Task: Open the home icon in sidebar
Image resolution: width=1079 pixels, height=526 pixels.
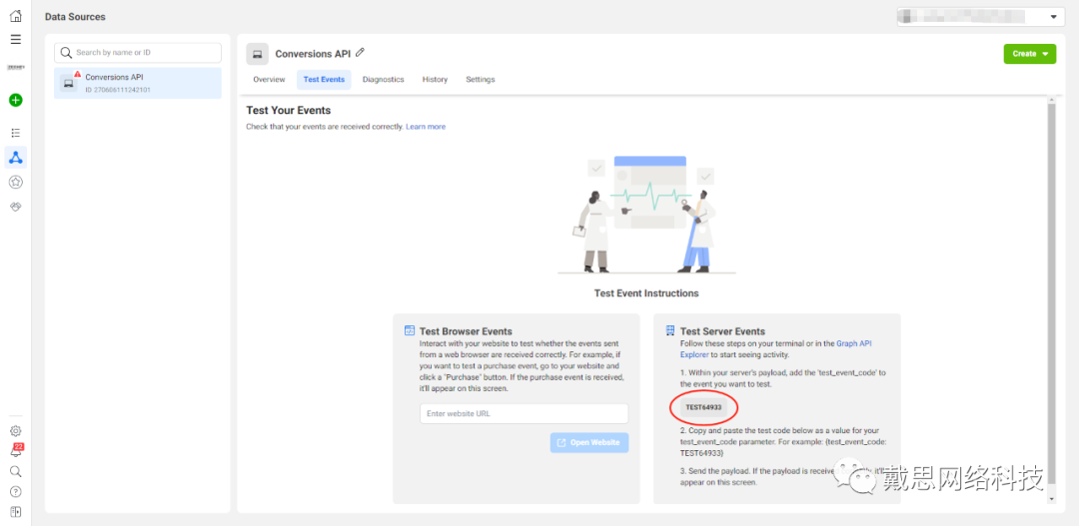Action: coord(15,16)
